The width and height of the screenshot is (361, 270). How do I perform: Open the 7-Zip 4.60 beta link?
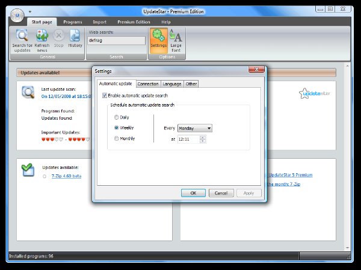[x=66, y=176]
